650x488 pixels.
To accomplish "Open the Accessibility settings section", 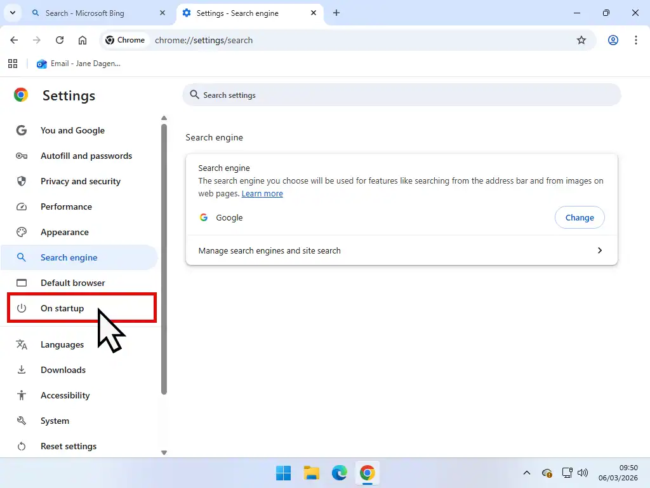I will (65, 395).
